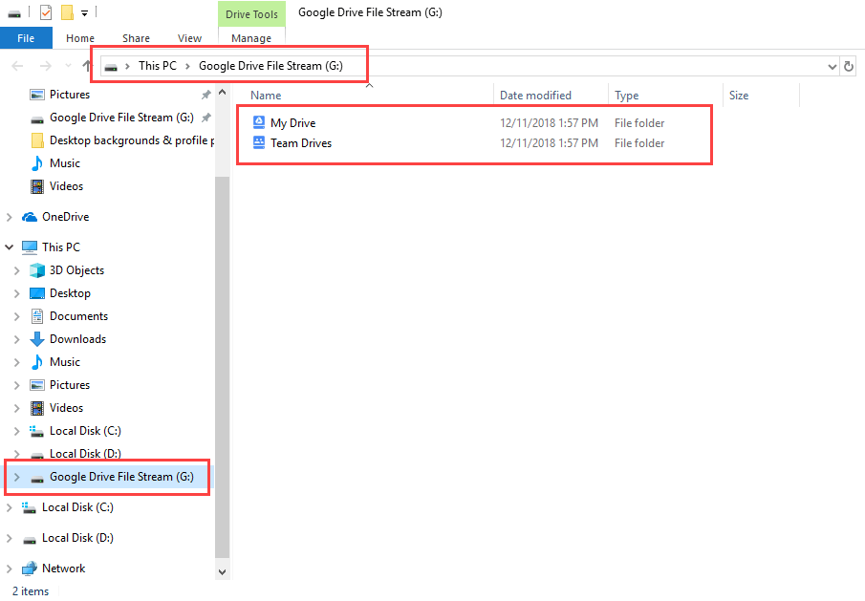This screenshot has height=601, width=865.
Task: Open the Home ribbon tab
Action: [80, 38]
